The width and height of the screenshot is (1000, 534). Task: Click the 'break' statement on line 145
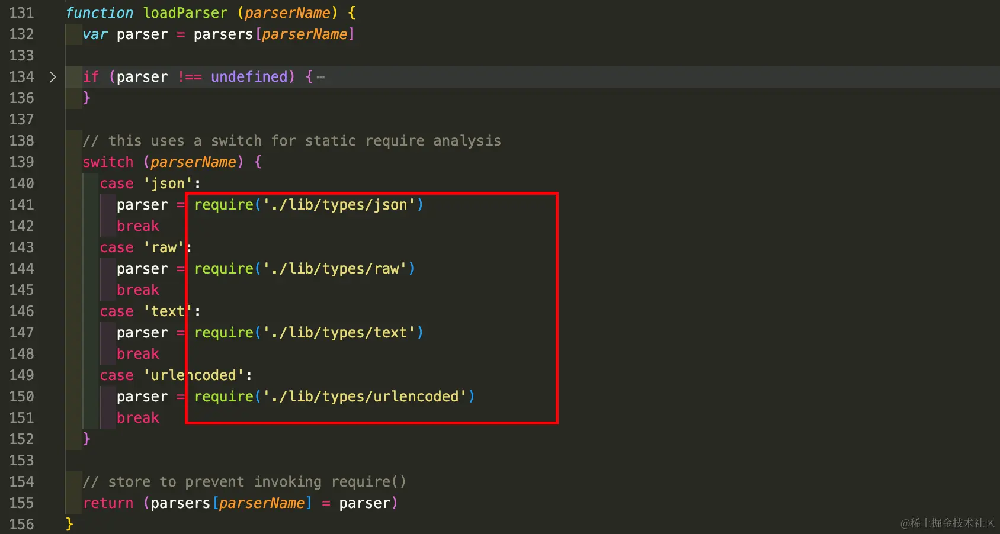point(138,290)
